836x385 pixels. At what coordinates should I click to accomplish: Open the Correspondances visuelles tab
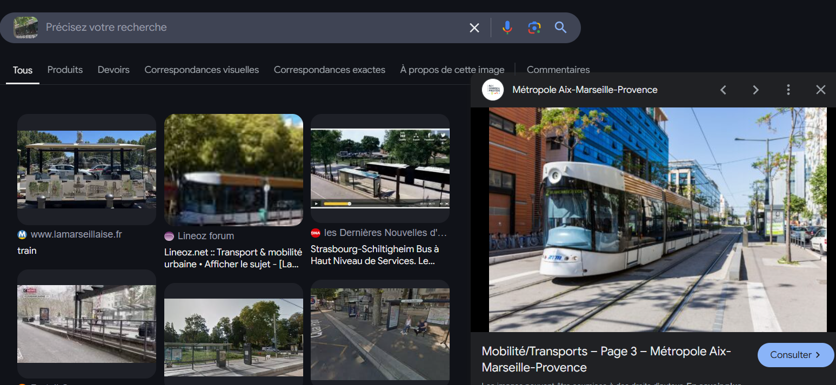pyautogui.click(x=202, y=70)
